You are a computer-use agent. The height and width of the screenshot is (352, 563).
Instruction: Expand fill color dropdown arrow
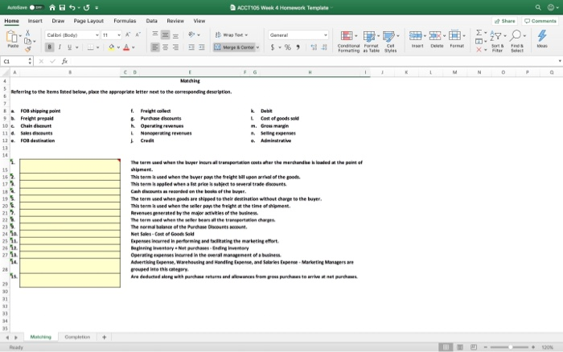point(118,47)
